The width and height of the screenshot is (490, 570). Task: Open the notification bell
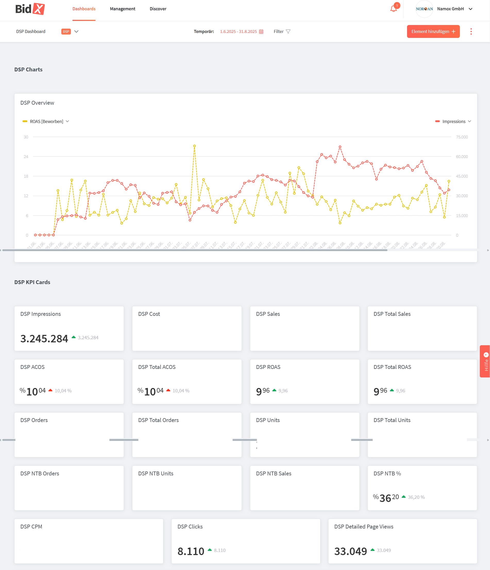pos(393,9)
